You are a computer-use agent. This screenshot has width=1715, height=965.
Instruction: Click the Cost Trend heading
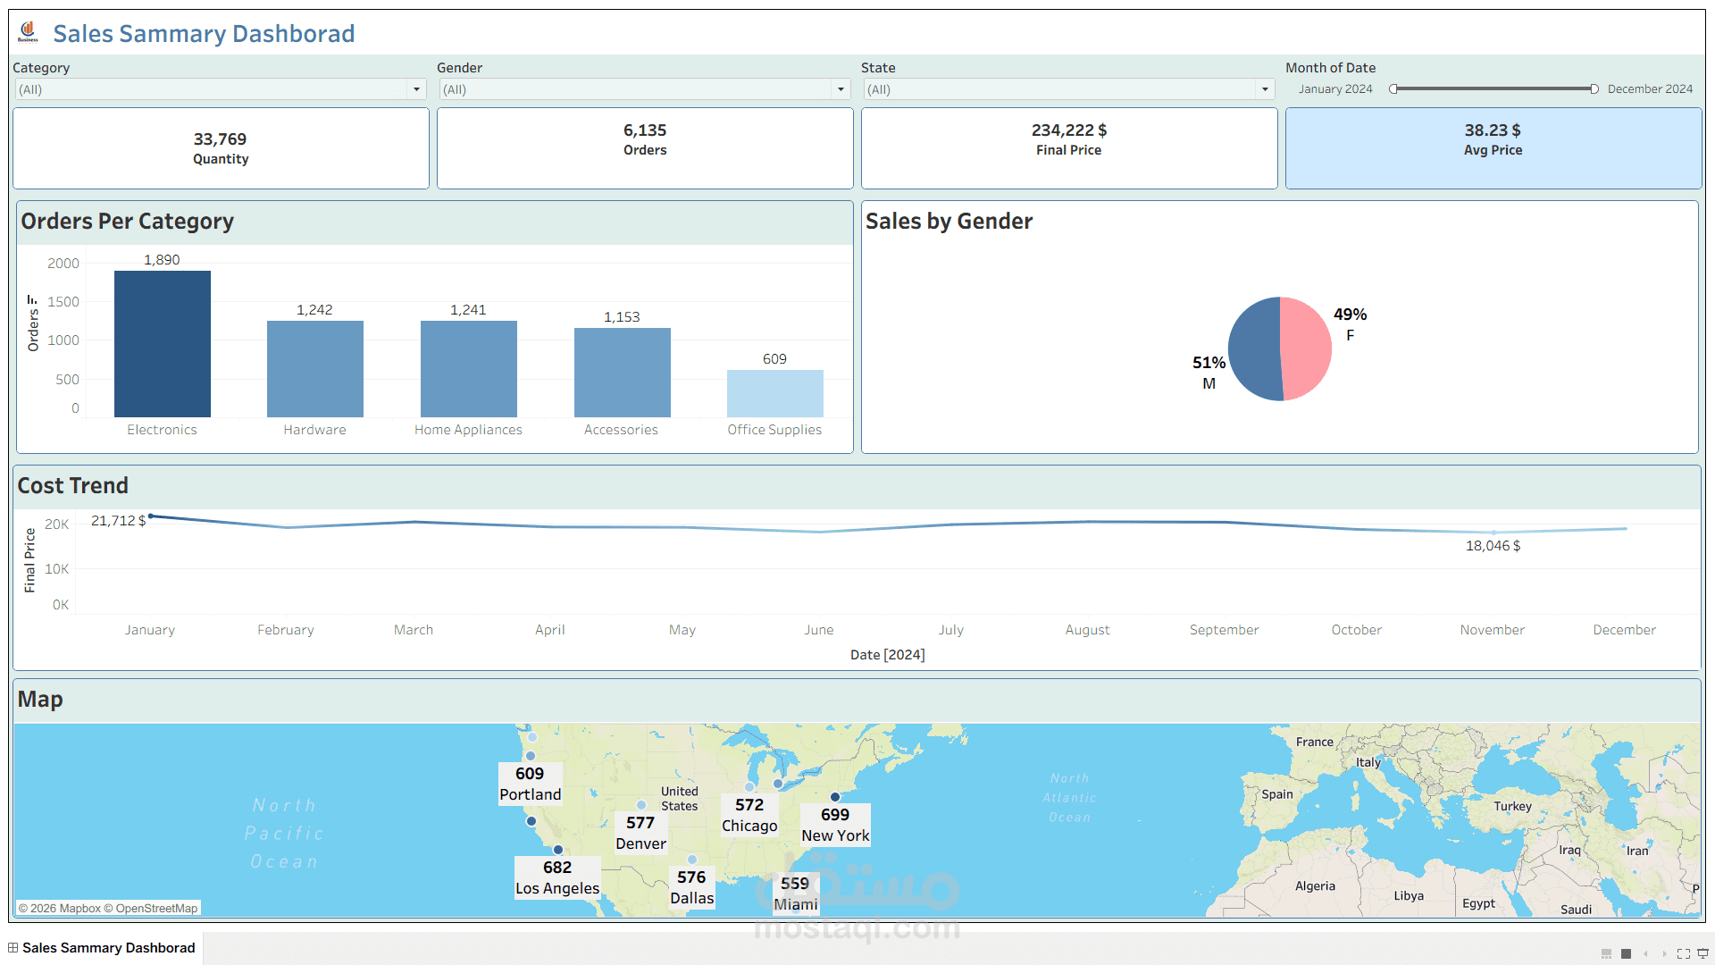72,485
